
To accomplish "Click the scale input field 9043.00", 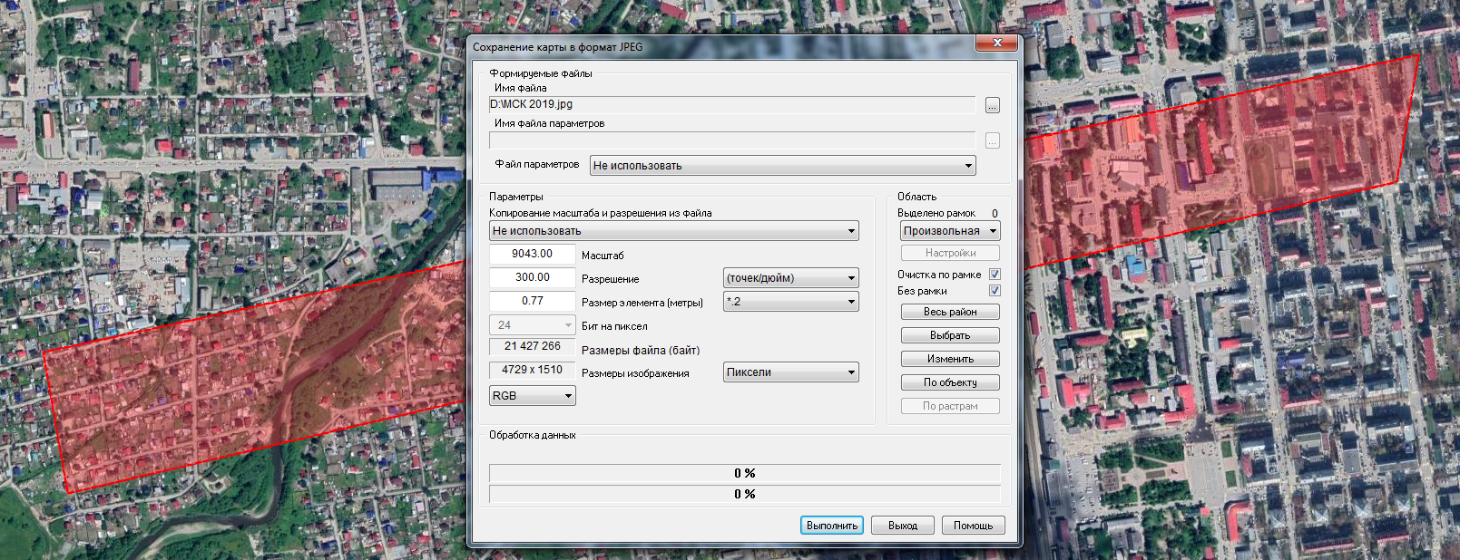I will pyautogui.click(x=532, y=255).
